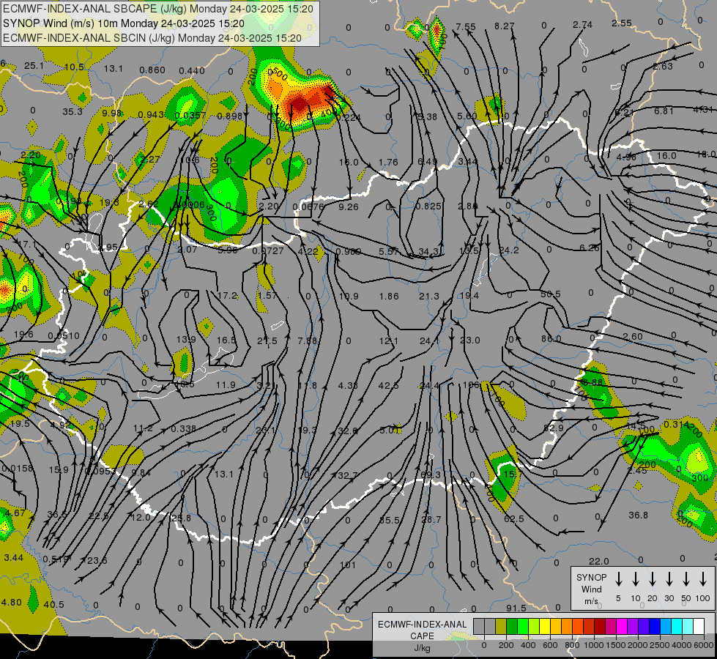Screen dimensions: 717x659
Task: Click the 100 m/s wind arrow in legend
Action: (703, 579)
